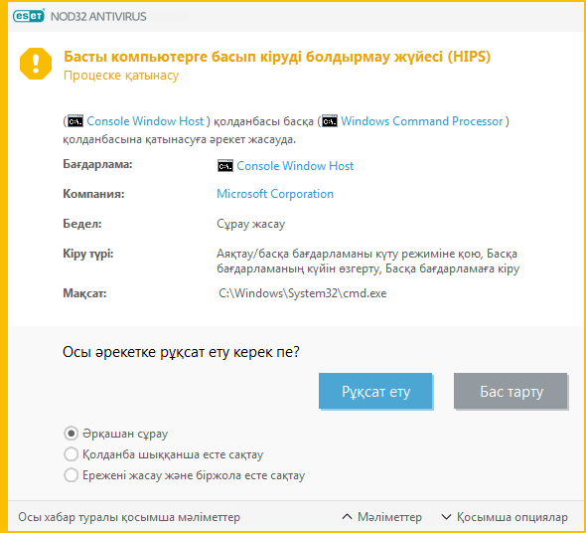Click the C:\Windows\System32\cmd.exe target path
The height and width of the screenshot is (533, 586).
[303, 293]
